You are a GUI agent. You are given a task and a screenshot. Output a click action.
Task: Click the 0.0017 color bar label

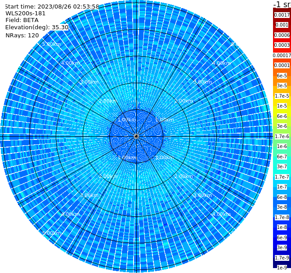[282, 15]
